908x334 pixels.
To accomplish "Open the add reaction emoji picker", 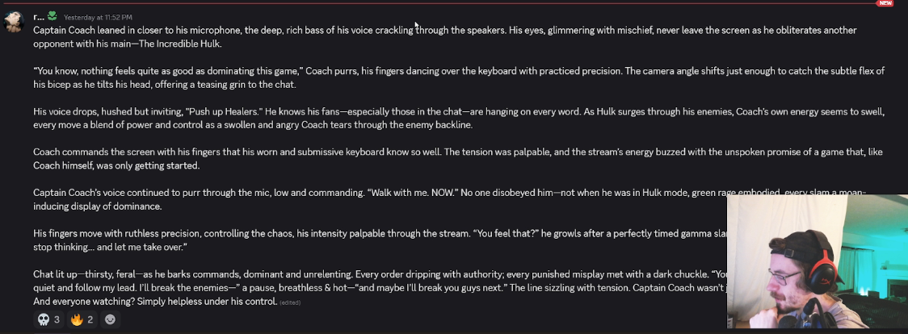I will point(110,319).
